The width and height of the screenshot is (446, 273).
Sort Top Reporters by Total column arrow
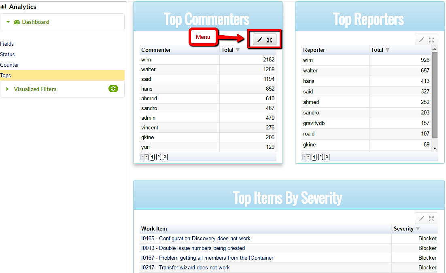point(387,50)
